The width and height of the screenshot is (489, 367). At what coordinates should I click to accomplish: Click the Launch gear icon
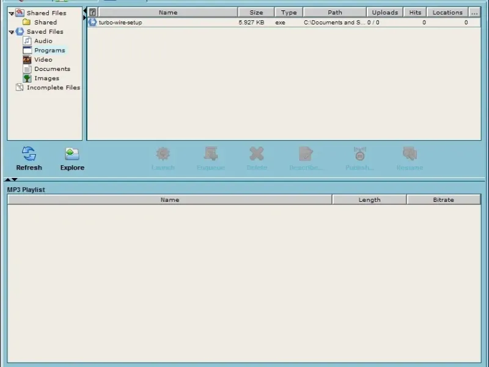tap(163, 154)
